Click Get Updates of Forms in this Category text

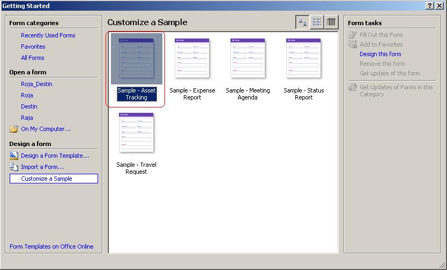pyautogui.click(x=396, y=90)
